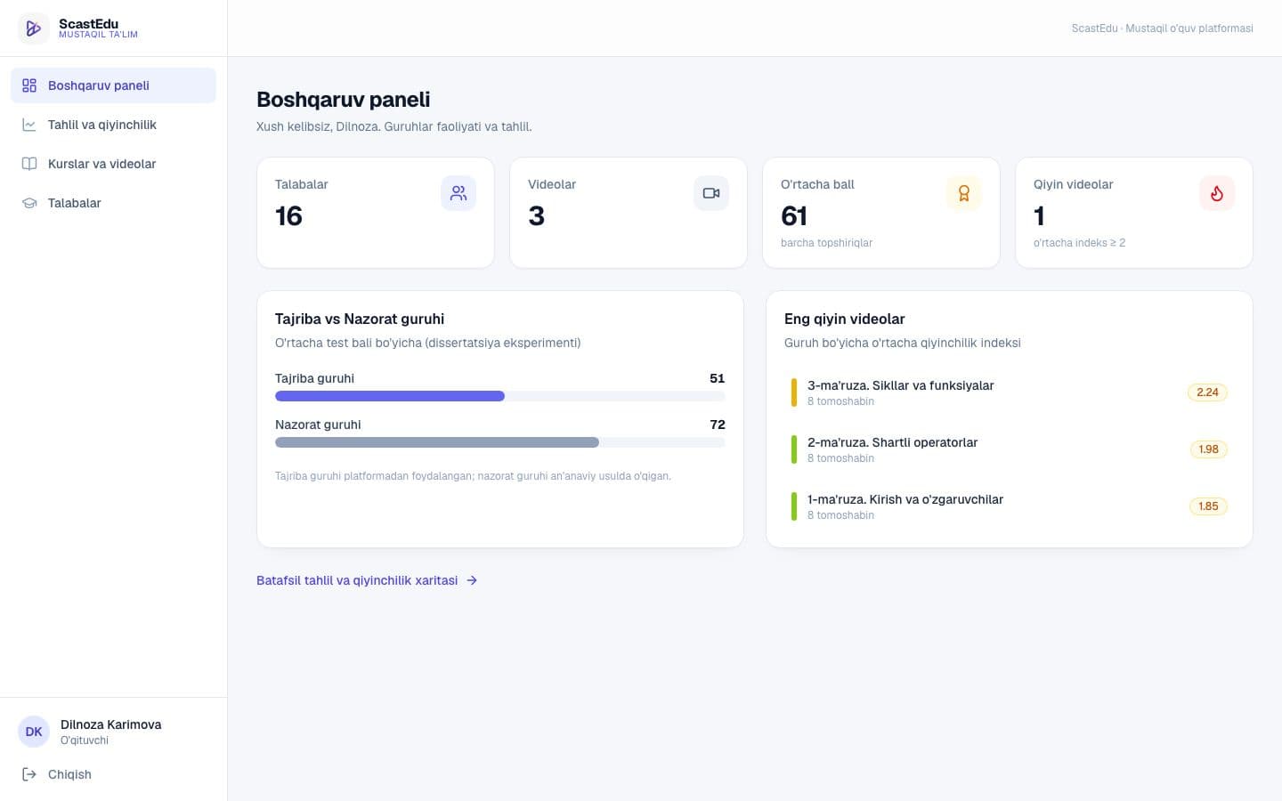
Task: Click the ScastEdu brand name in sidebar
Action: pyautogui.click(x=88, y=24)
